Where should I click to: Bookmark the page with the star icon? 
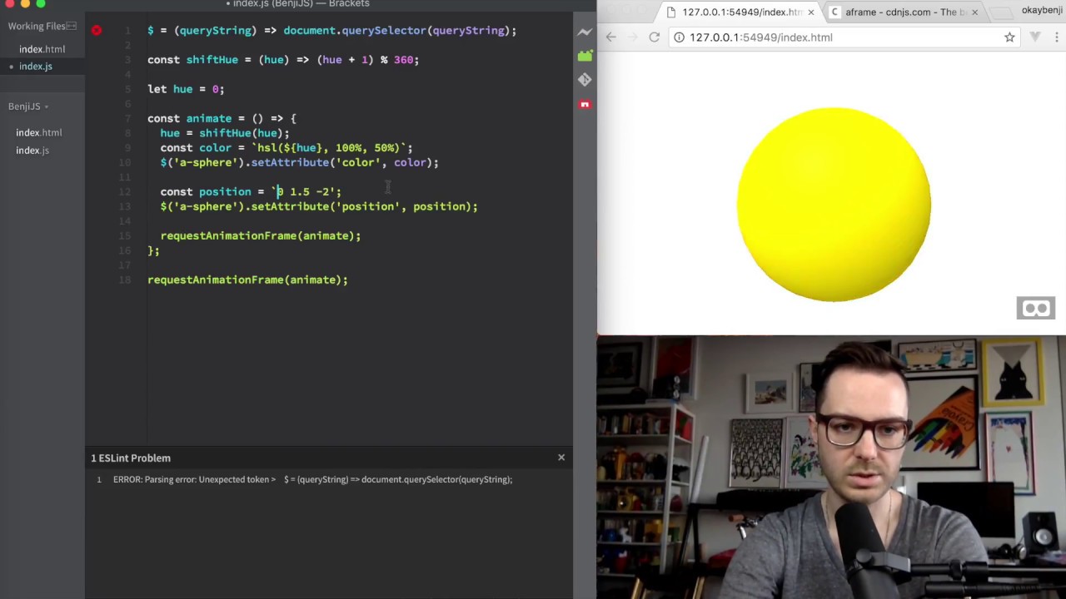1009,37
